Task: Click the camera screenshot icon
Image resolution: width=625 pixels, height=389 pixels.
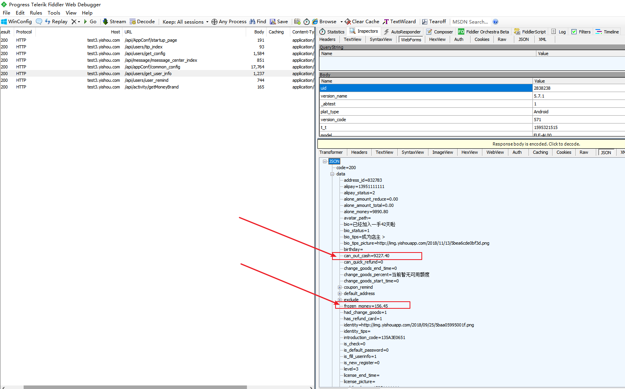Action: click(297, 22)
